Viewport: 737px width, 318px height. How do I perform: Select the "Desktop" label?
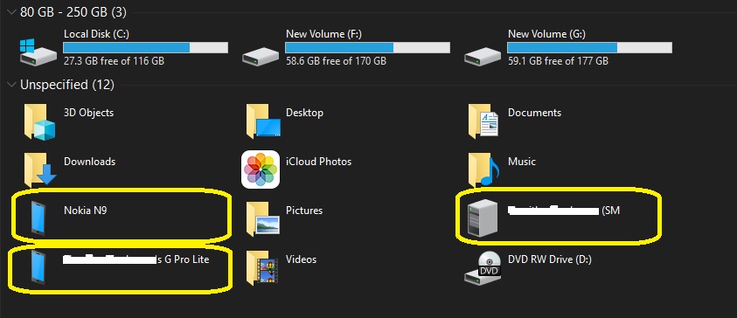304,113
